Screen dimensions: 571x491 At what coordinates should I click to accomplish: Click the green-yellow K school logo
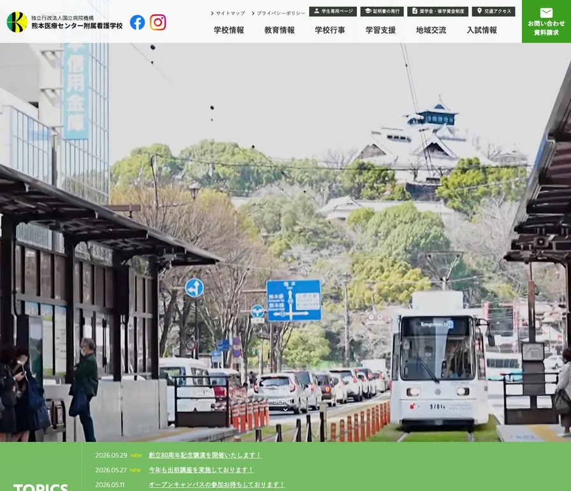point(17,22)
